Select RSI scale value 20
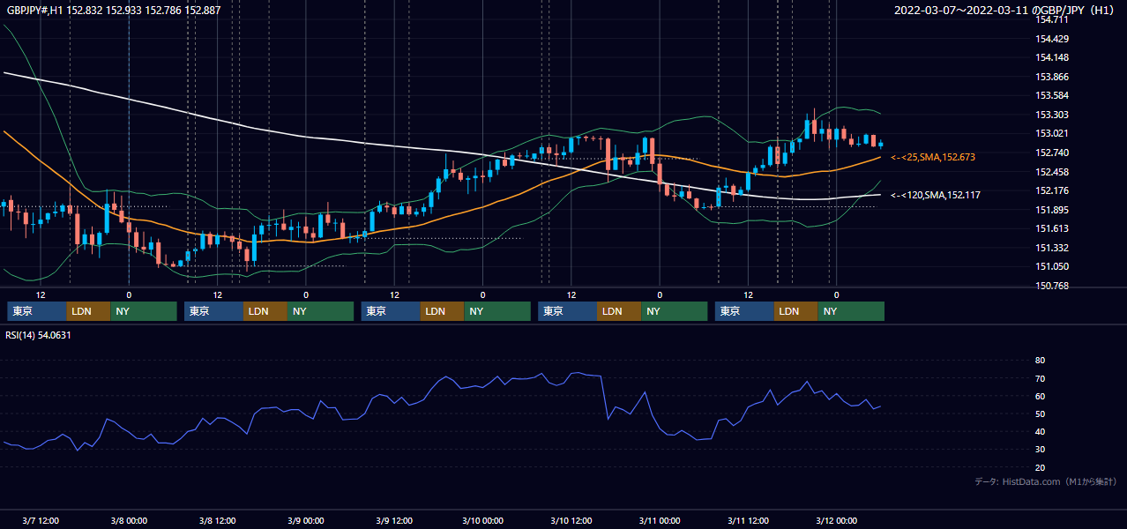The image size is (1127, 529). pos(1040,467)
